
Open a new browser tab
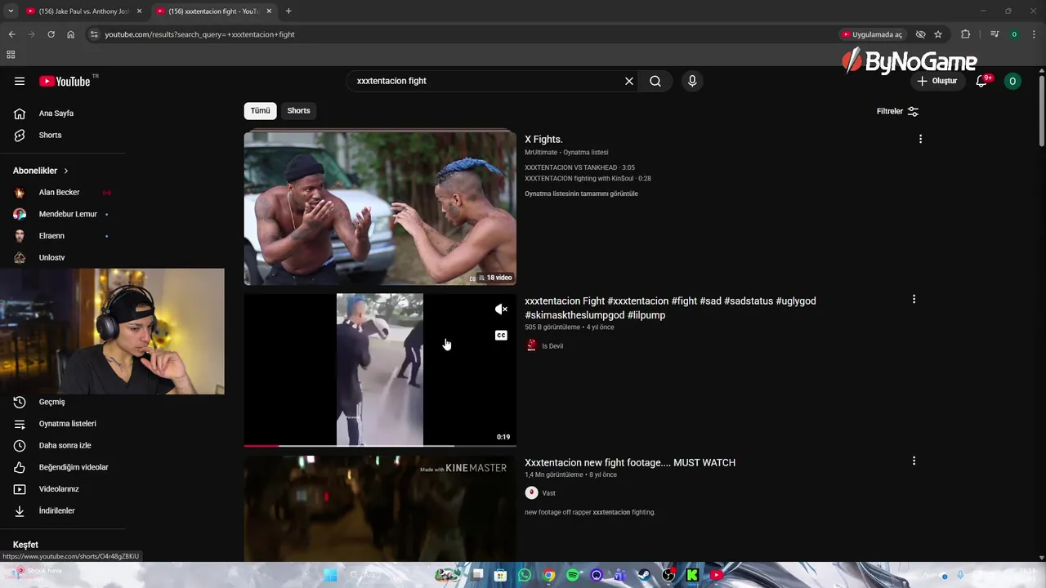[288, 11]
